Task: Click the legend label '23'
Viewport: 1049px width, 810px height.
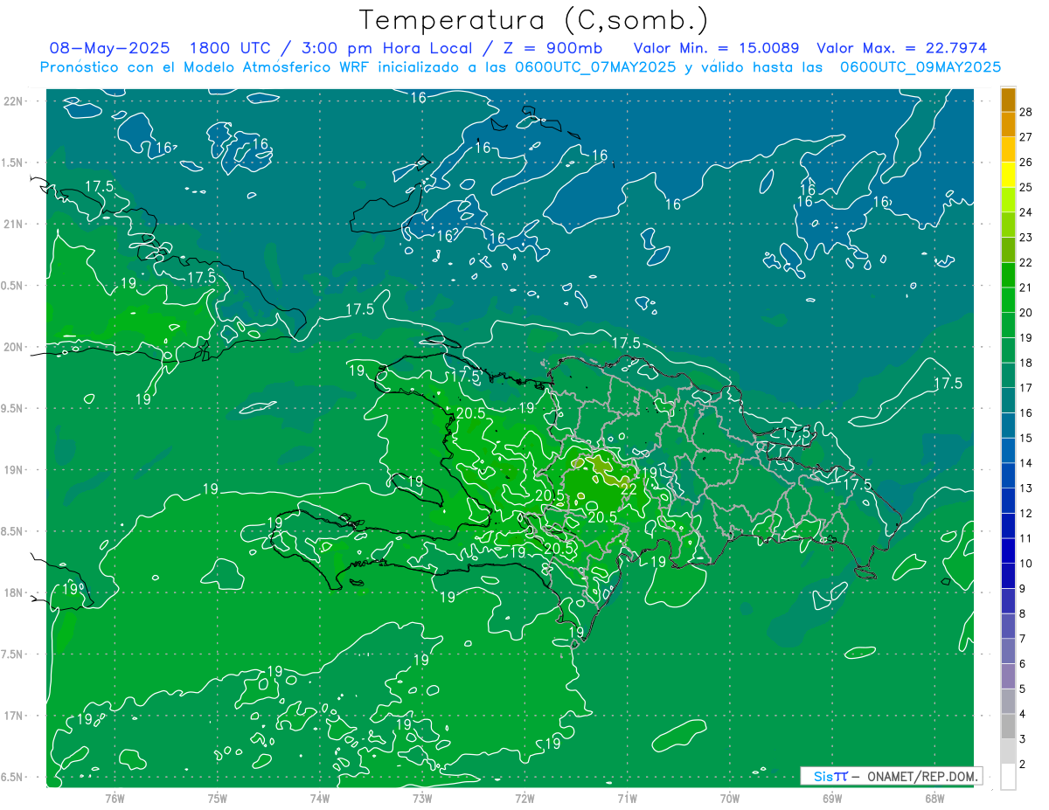Action: (1026, 237)
